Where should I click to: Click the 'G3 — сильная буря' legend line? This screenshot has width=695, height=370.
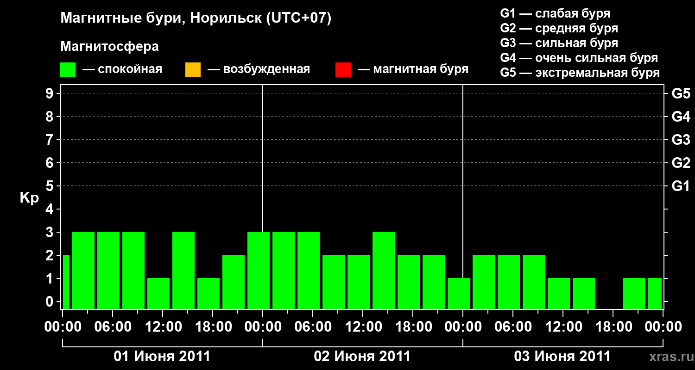(x=559, y=43)
